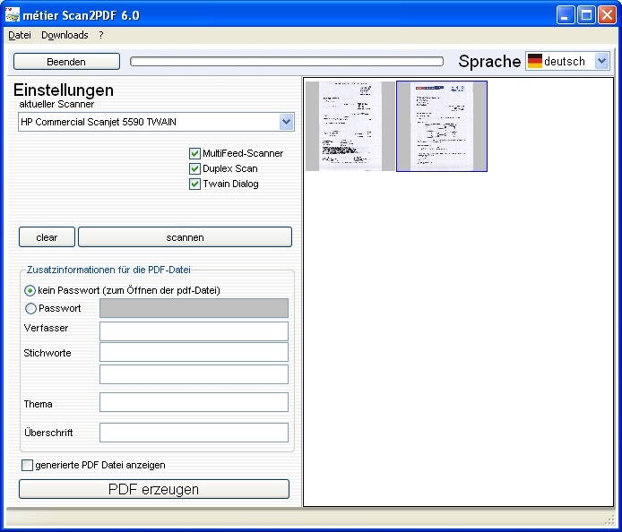Disable the Duplex Scan checkbox
The width and height of the screenshot is (622, 532).
coord(194,168)
